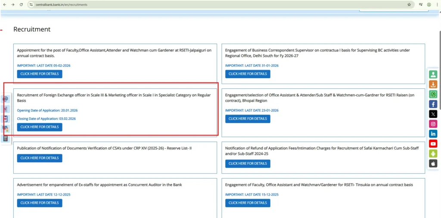Viewport: 441px width, 218px height.
Task: Click details button for Foreign Exchange officer recruitment
Action: pos(40,127)
